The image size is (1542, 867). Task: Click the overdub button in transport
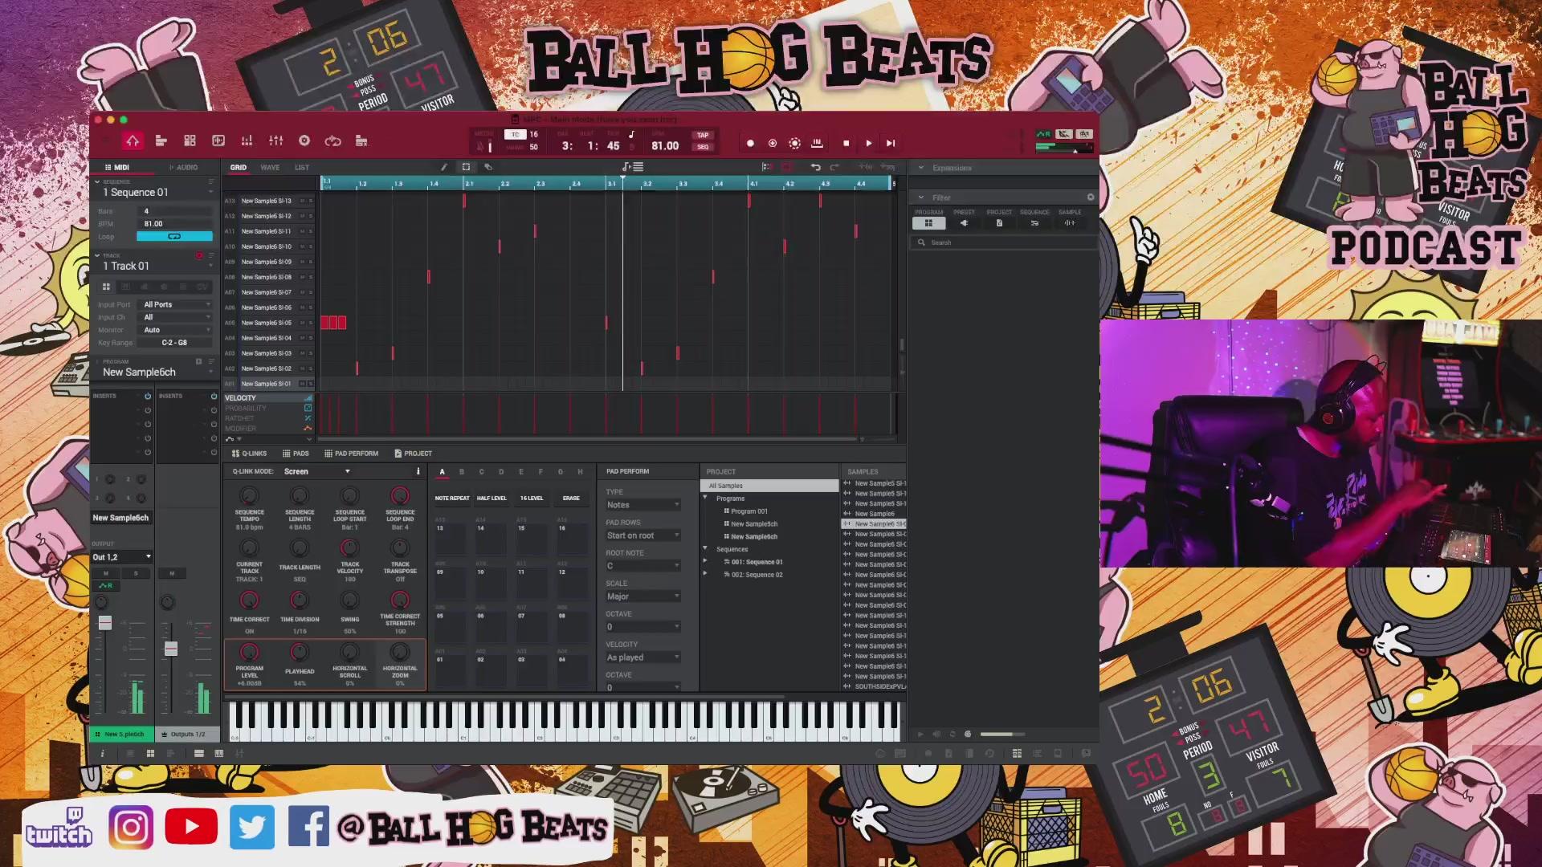[x=773, y=144]
